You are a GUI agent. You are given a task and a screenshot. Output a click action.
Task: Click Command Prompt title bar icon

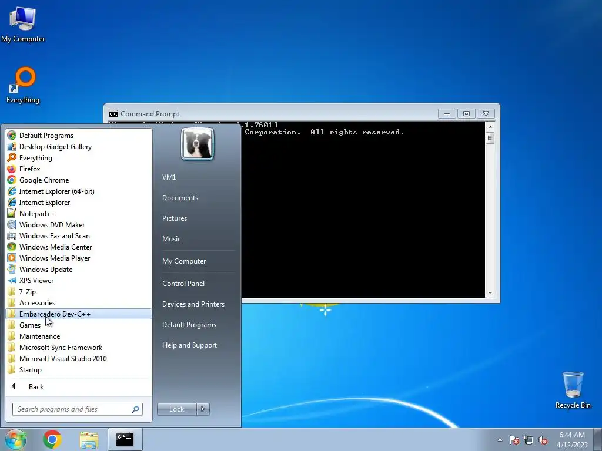113,114
